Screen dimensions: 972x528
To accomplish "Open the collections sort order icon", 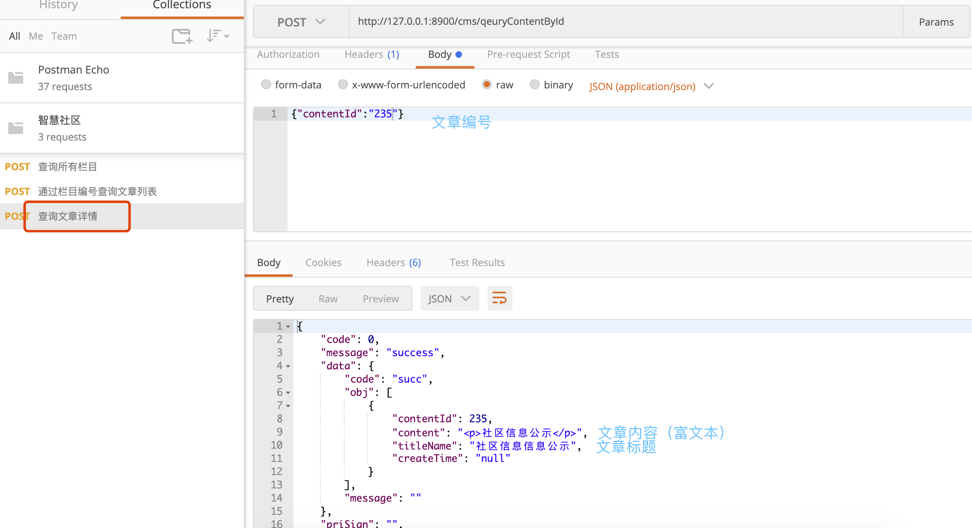I will [217, 36].
